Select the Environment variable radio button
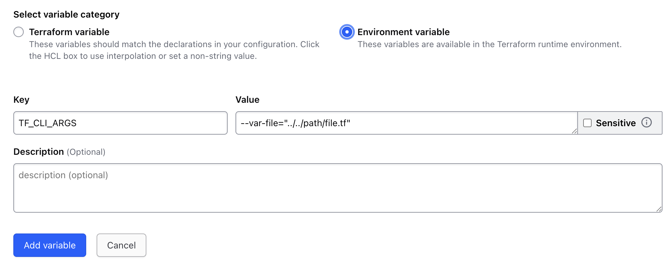This screenshot has width=670, height=266. (x=347, y=32)
